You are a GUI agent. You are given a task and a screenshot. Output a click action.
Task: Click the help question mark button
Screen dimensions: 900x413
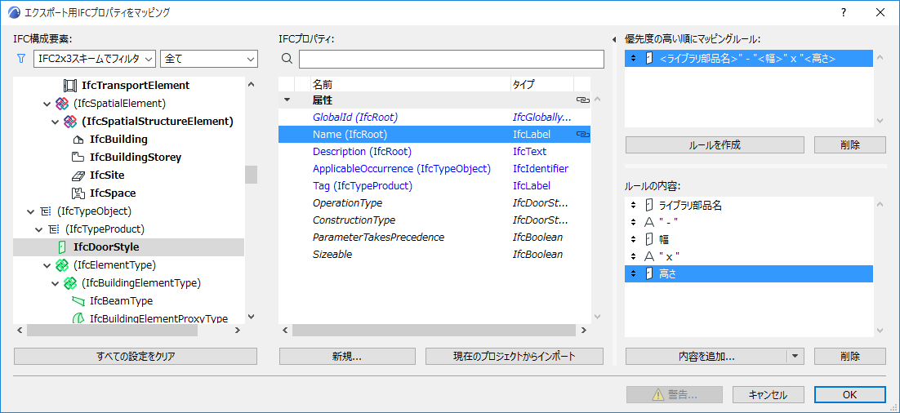point(844,12)
